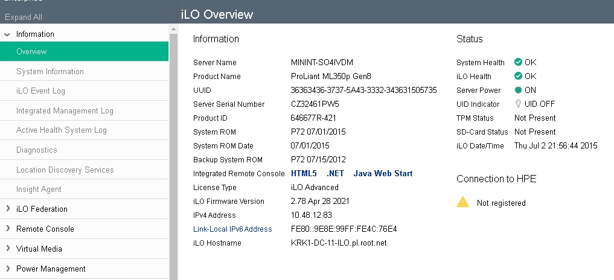Click Expand All in the sidebar

(24, 17)
